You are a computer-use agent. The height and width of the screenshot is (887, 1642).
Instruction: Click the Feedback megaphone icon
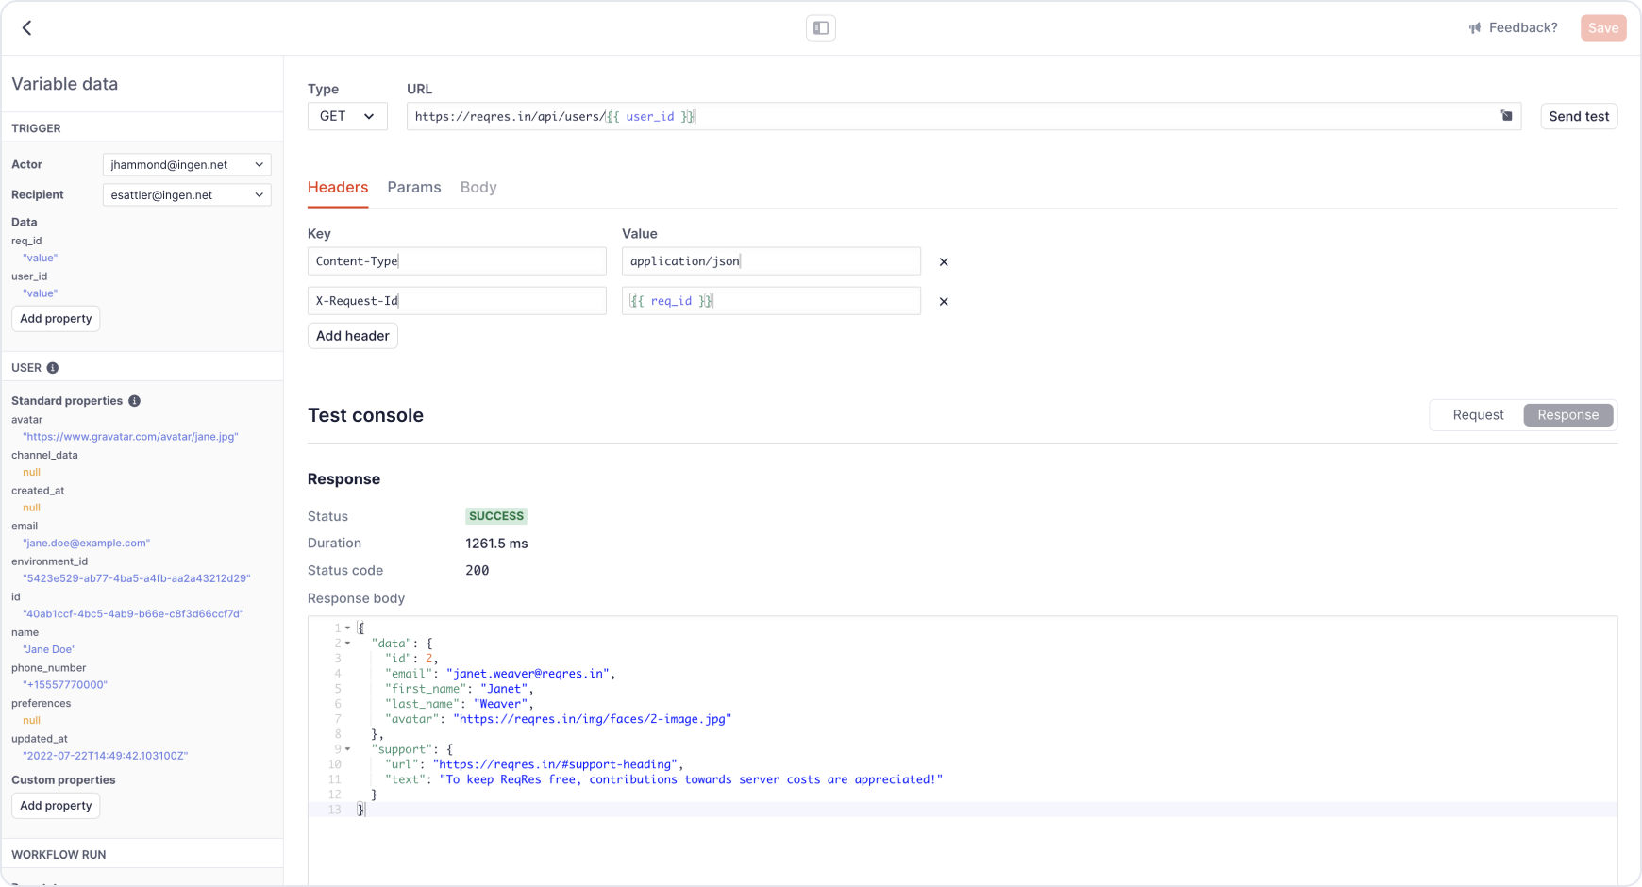click(1474, 27)
